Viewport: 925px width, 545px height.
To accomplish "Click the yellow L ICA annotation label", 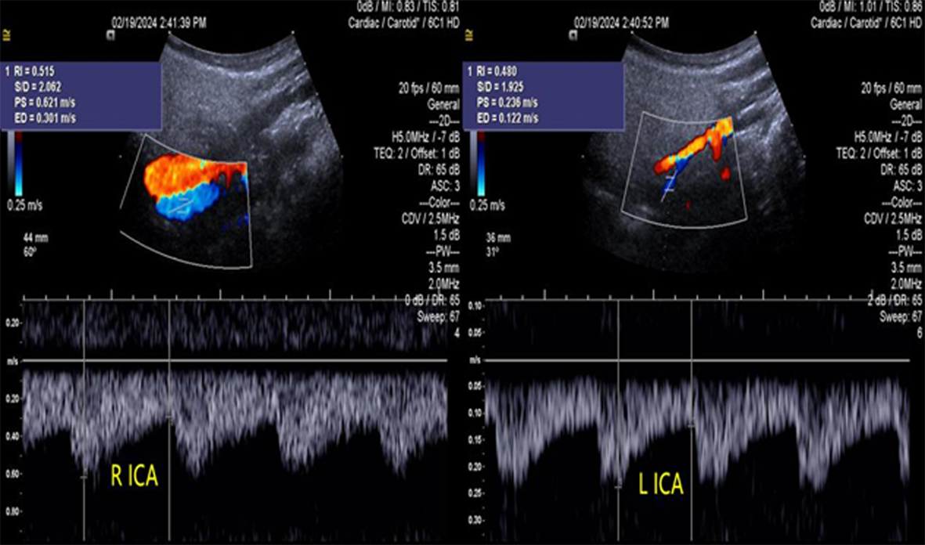I will (659, 485).
